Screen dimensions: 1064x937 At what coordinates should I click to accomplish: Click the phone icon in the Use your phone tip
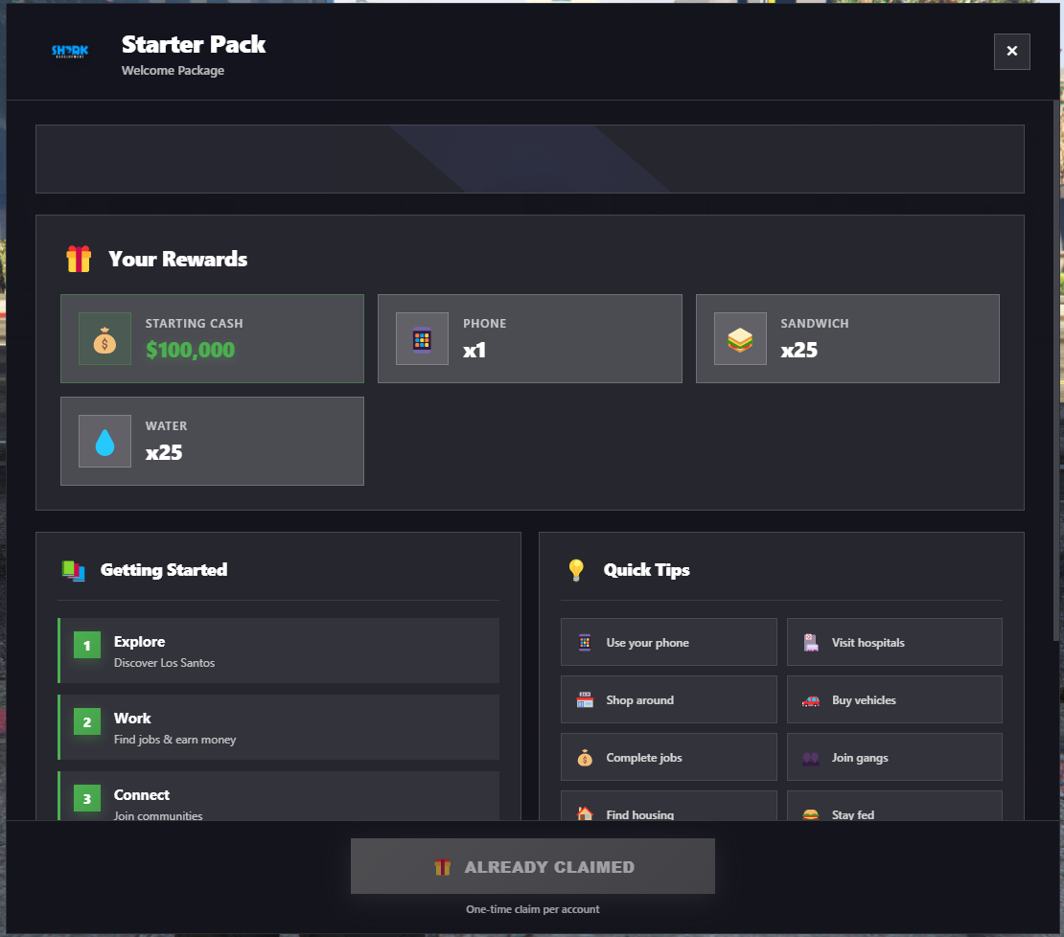[585, 642]
